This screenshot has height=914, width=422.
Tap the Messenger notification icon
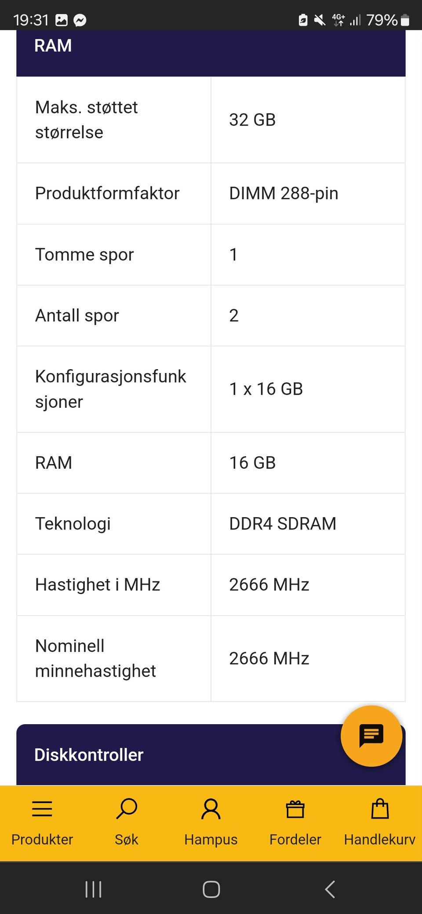coord(80,20)
